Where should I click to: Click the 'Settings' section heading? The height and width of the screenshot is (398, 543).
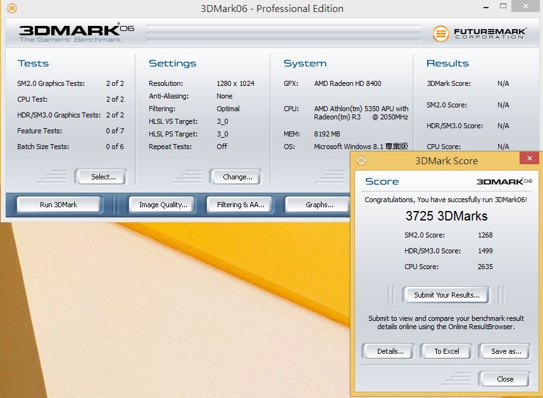(173, 63)
